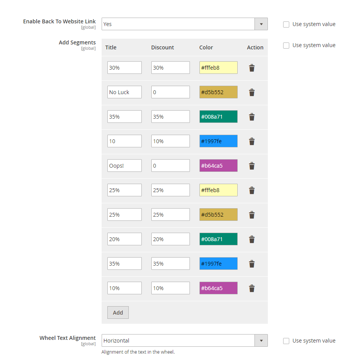Delete the 'Oops!' segment row

[x=251, y=166]
